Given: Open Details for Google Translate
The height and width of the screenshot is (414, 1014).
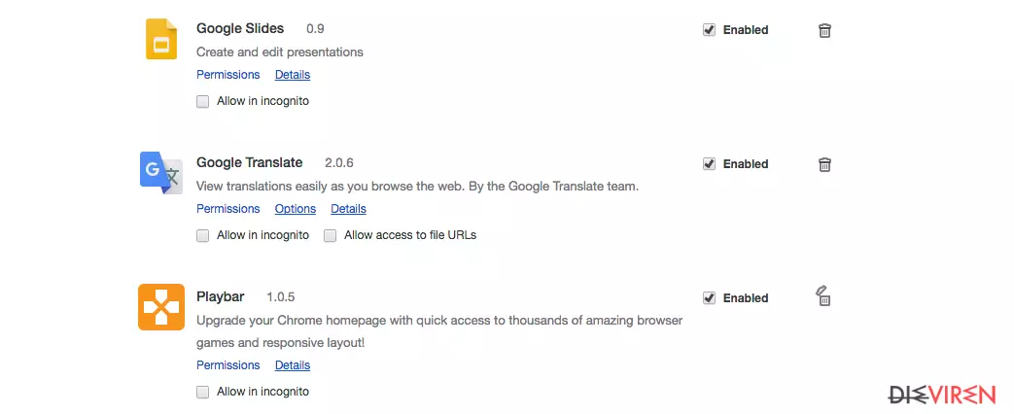Looking at the screenshot, I should (x=349, y=208).
